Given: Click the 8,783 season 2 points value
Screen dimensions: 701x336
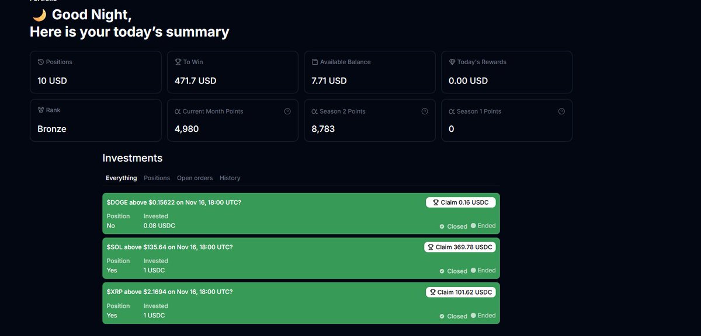Looking at the screenshot, I should (323, 129).
